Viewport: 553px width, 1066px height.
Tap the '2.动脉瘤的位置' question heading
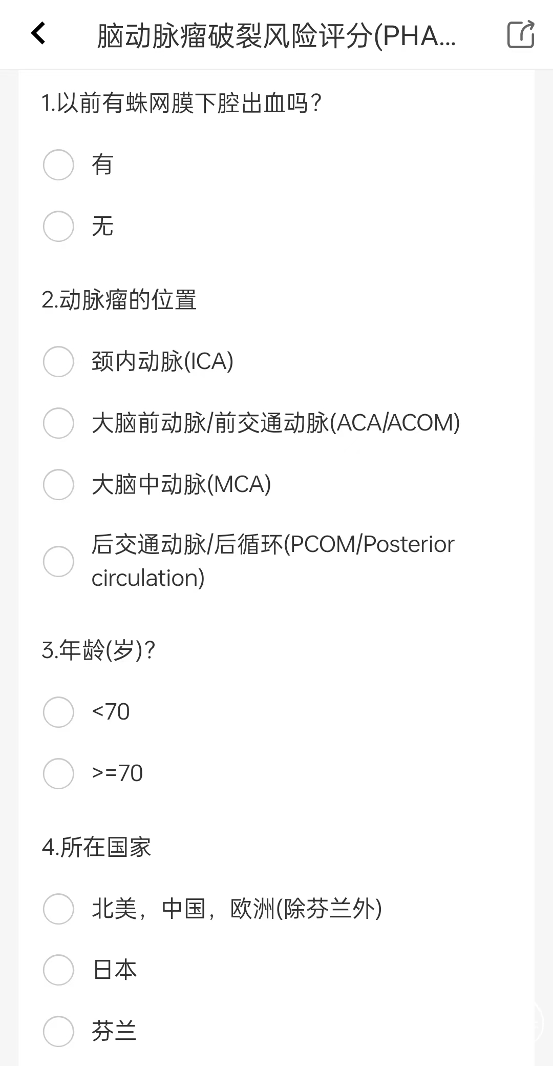pyautogui.click(x=119, y=300)
